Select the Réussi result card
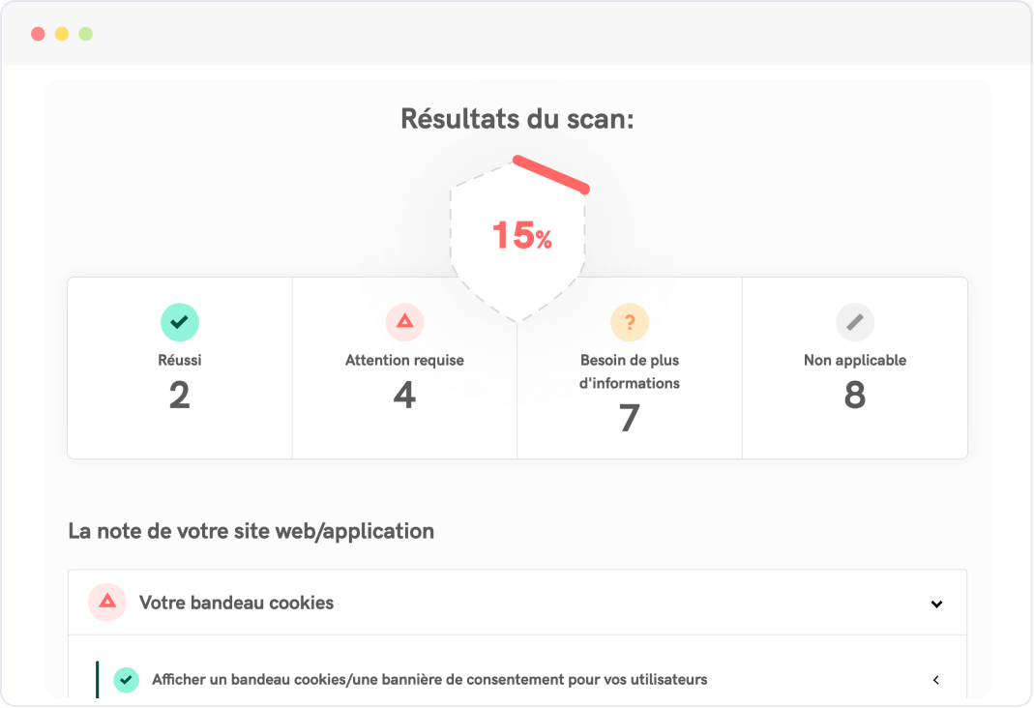 point(180,368)
